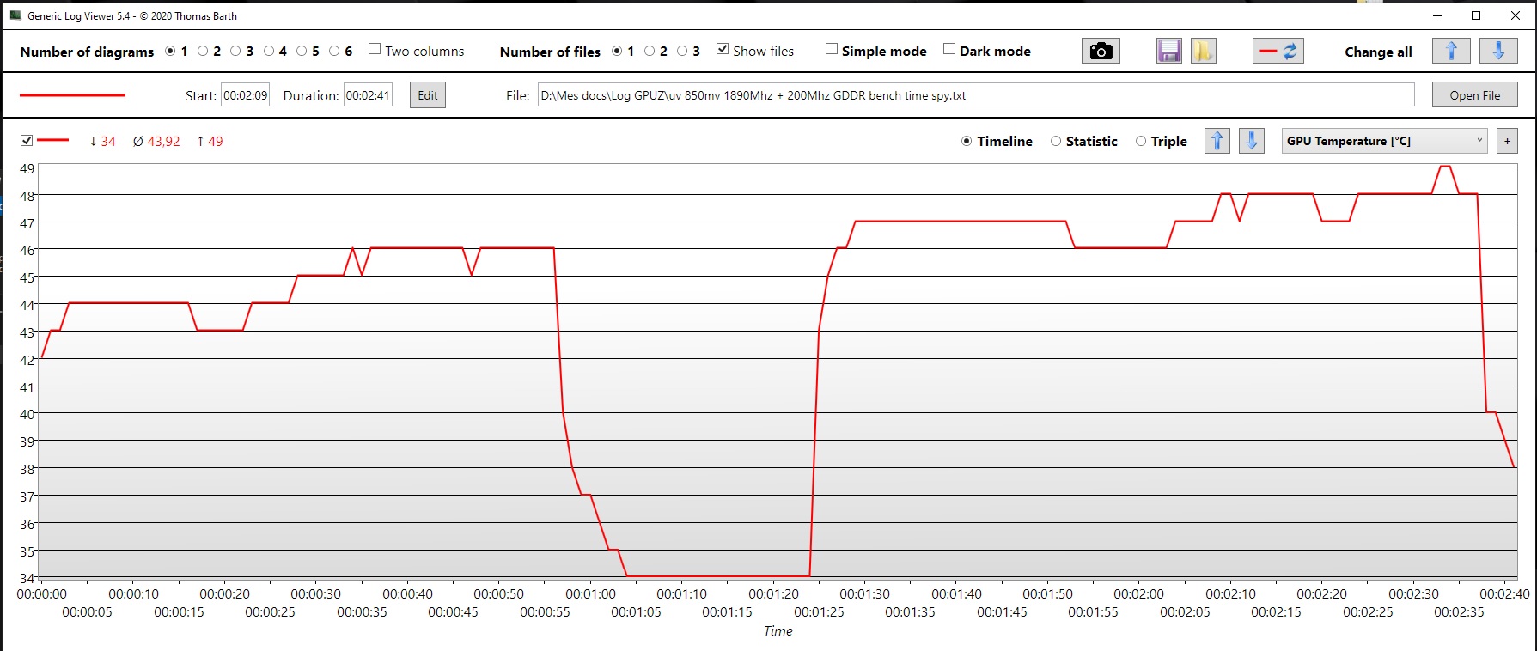The width and height of the screenshot is (1537, 651).
Task: Select 6 diagrams radio button
Action: click(334, 52)
